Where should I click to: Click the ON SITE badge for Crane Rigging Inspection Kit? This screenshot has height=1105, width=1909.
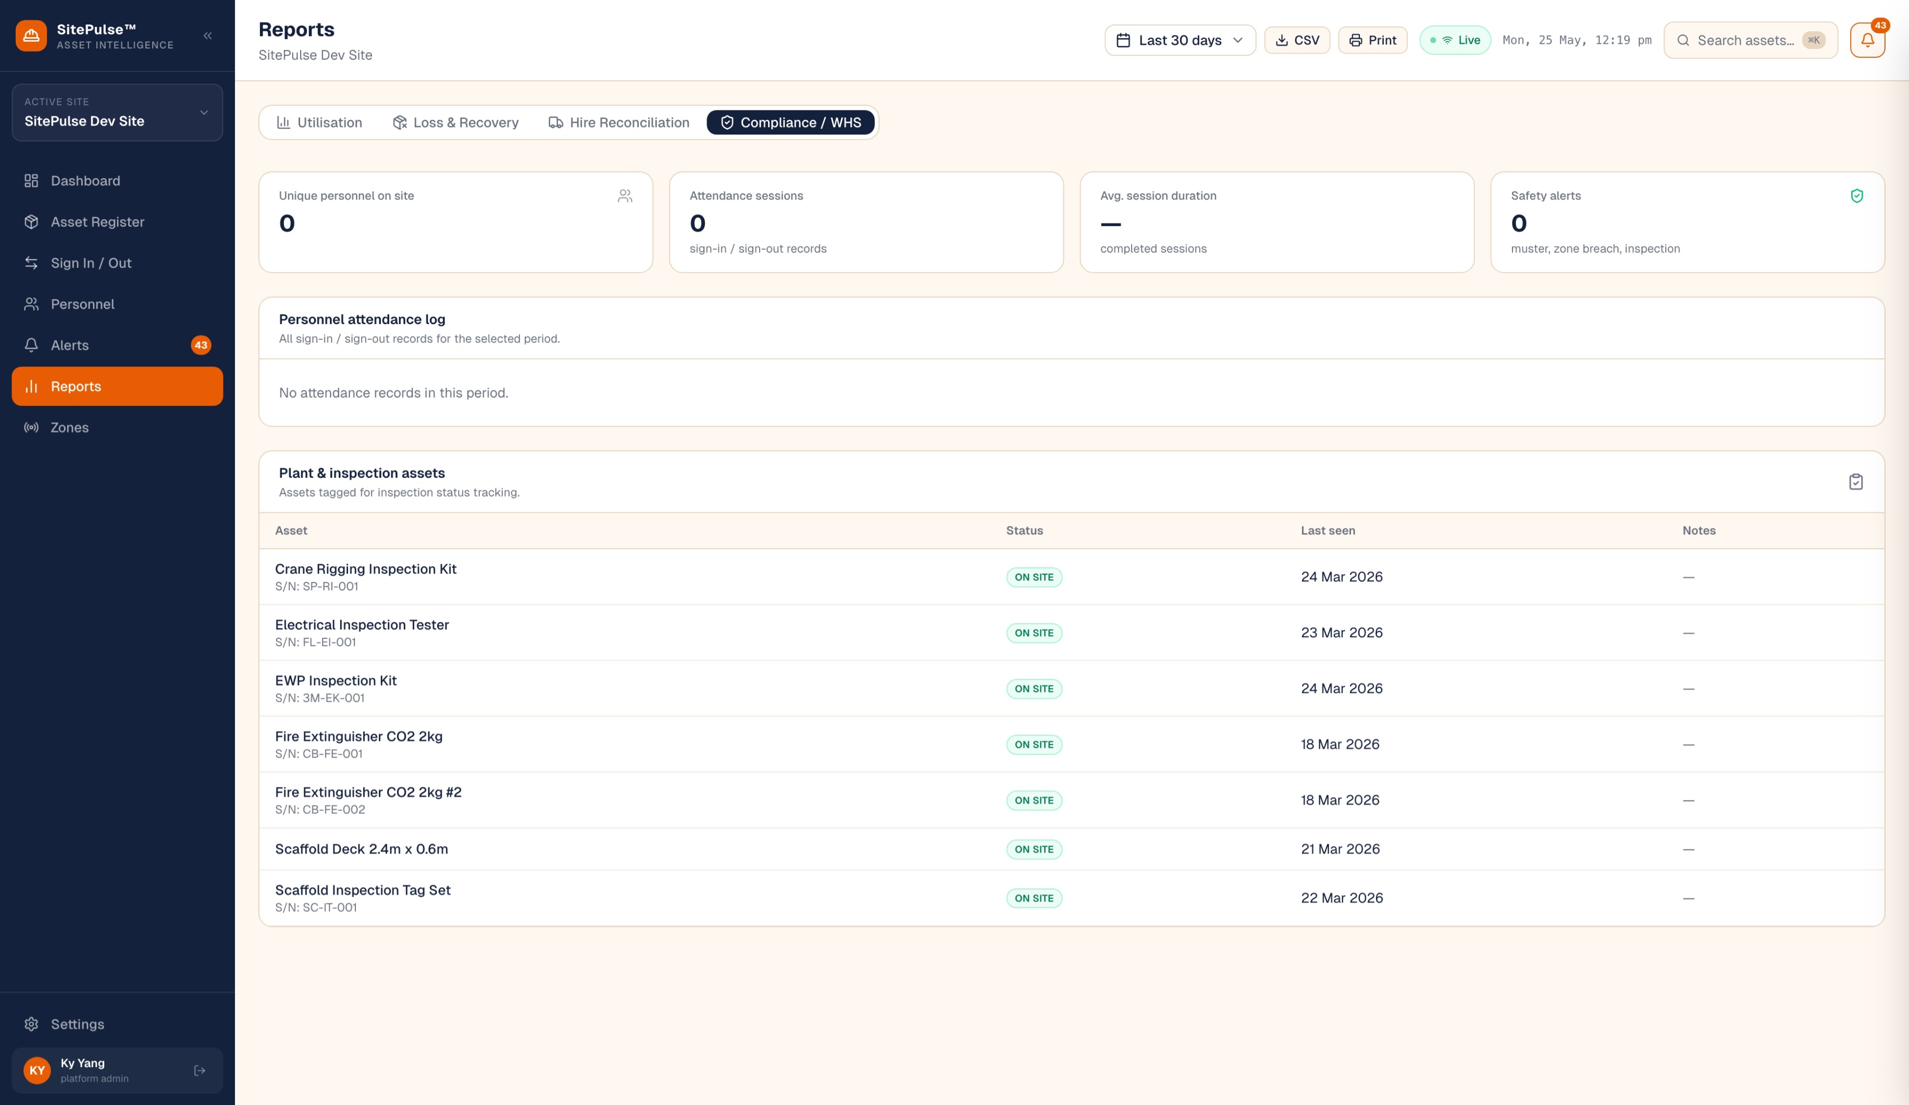tap(1034, 577)
